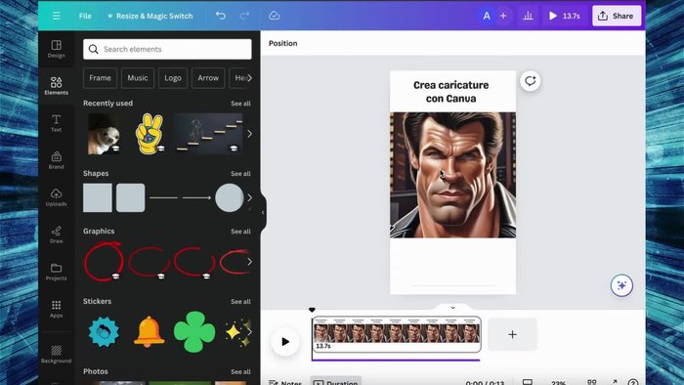The width and height of the screenshot is (684, 385).
Task: Open the account avatar A
Action: point(487,17)
